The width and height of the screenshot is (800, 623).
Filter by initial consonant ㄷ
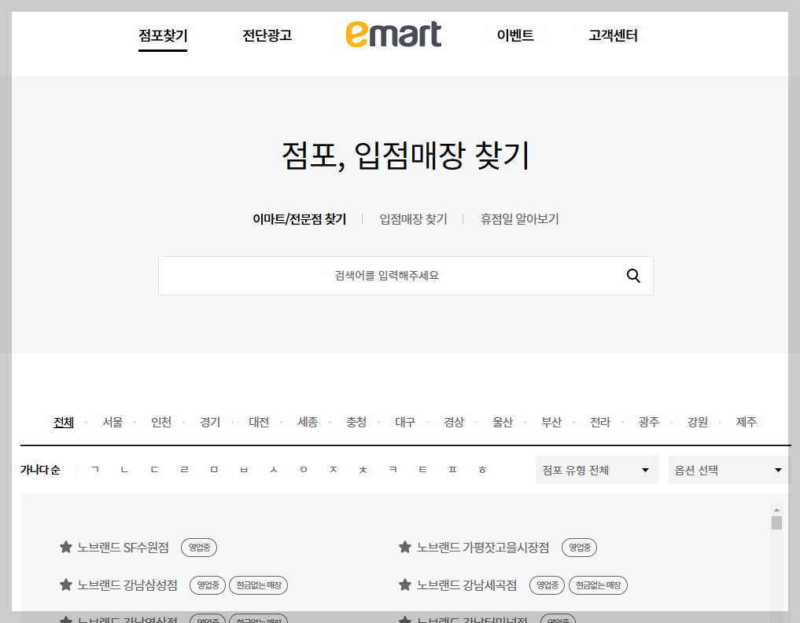point(155,470)
